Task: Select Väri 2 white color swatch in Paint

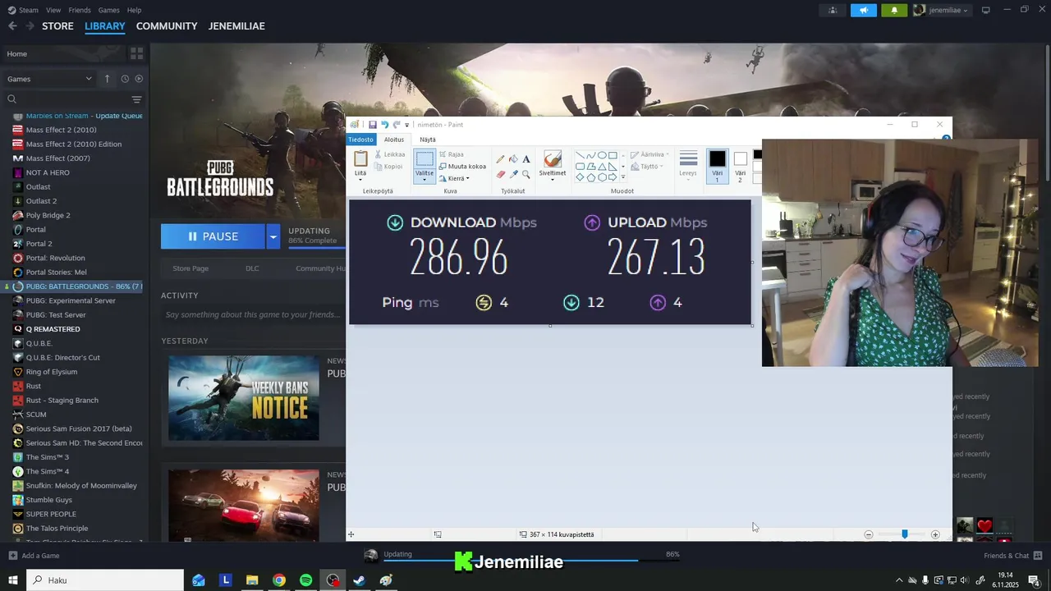Action: [740, 166]
